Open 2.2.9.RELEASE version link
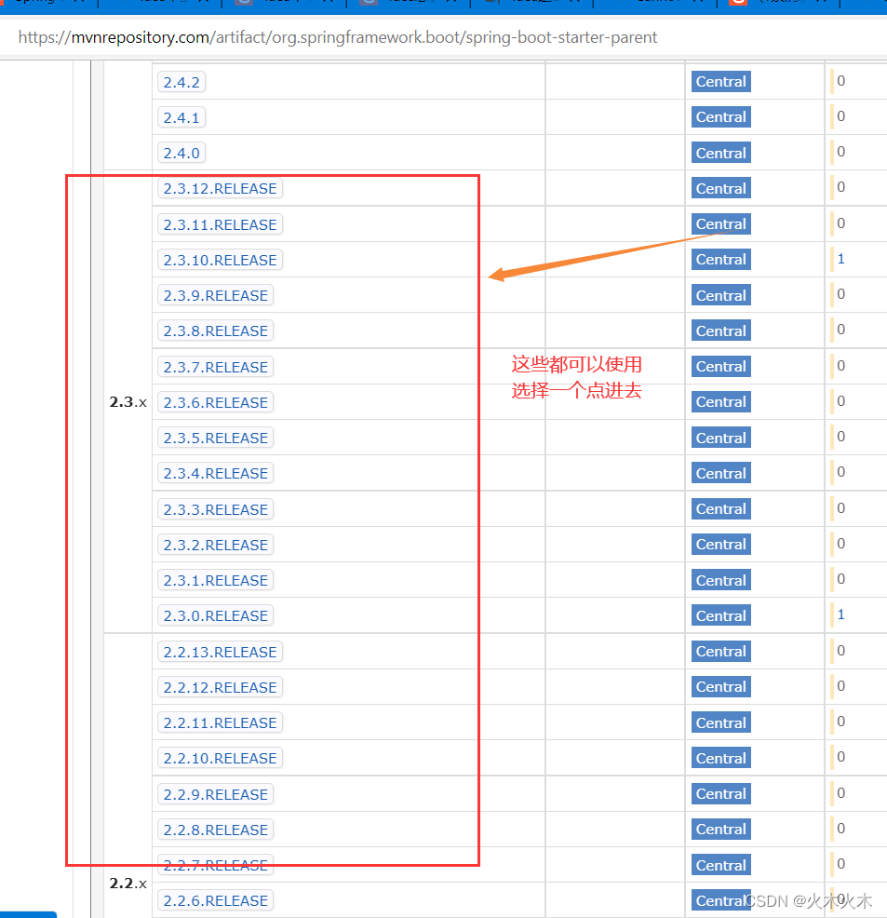The image size is (887, 918). click(215, 794)
